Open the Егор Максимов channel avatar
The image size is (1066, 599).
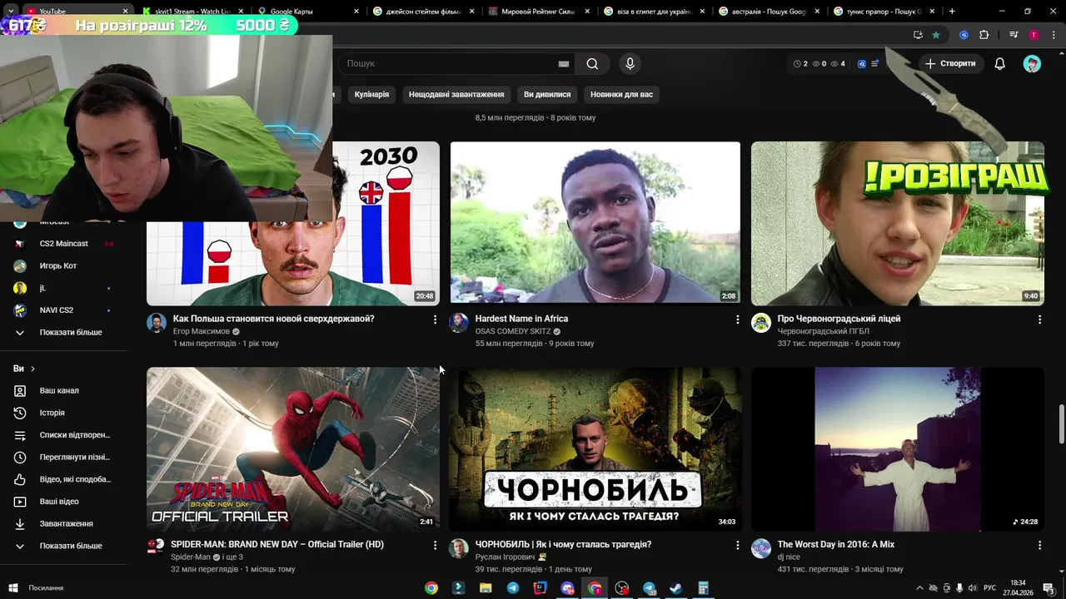coord(157,323)
